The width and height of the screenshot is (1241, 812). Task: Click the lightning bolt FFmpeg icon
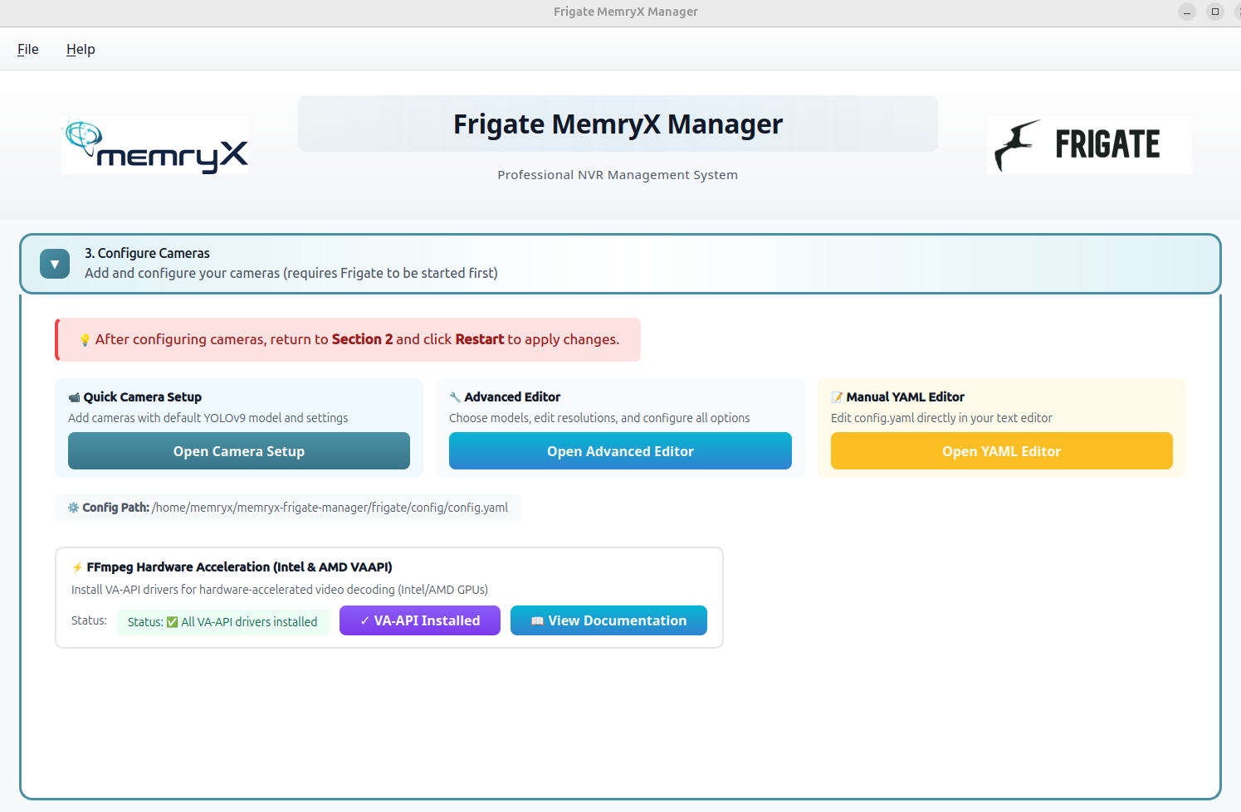tap(77, 567)
